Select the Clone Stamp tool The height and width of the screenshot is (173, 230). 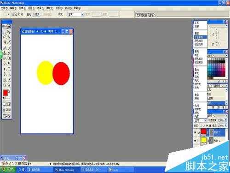pos(5,53)
